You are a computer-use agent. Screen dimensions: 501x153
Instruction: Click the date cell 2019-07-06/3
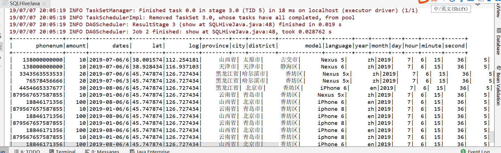(109, 81)
